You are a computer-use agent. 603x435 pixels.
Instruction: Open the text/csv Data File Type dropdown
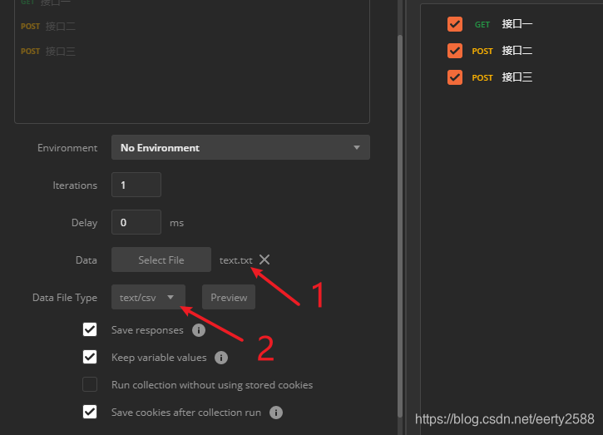tap(148, 297)
